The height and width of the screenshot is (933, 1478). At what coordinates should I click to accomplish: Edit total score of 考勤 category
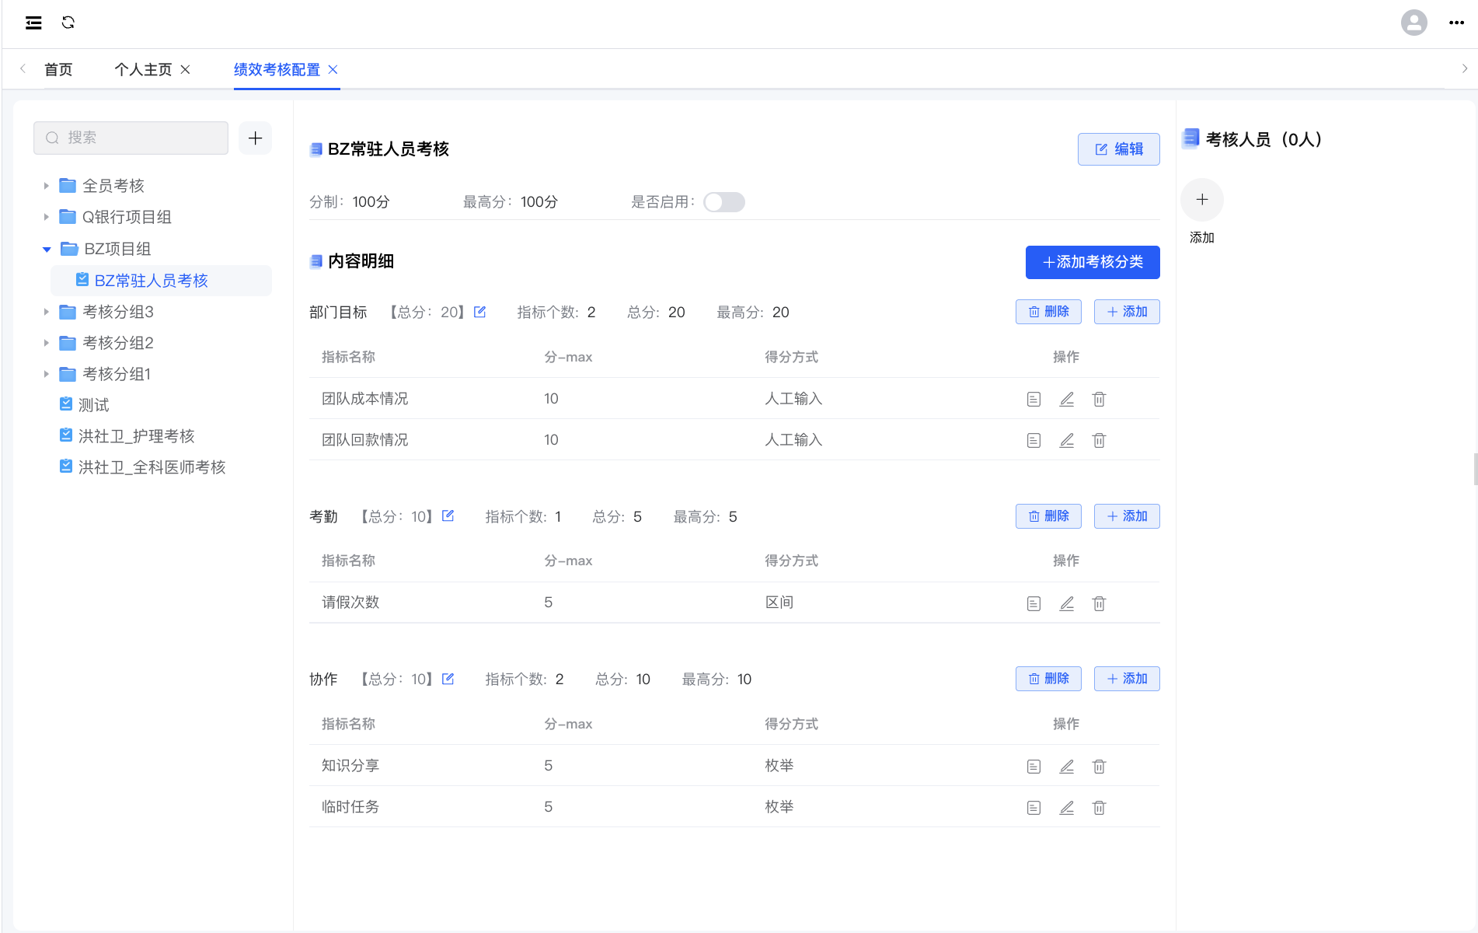click(x=448, y=515)
